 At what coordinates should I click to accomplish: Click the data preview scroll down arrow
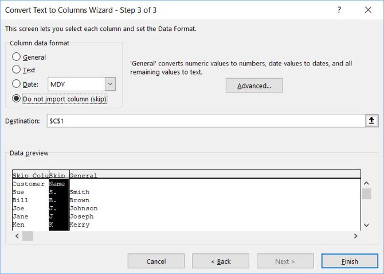[x=366, y=225]
